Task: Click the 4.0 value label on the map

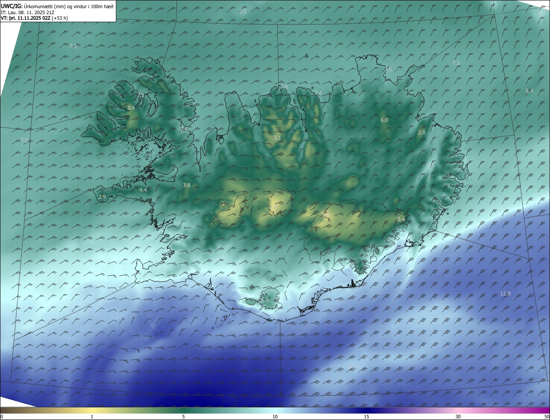Action: pyautogui.click(x=384, y=120)
